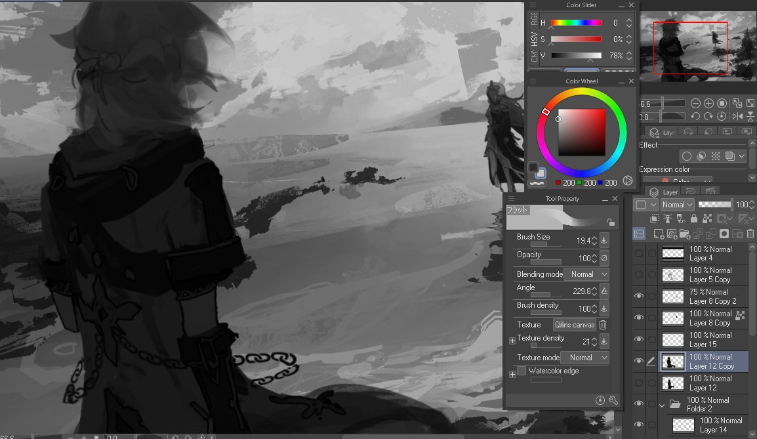Toggle visibility of Layer 4
The width and height of the screenshot is (757, 439).
tap(639, 253)
